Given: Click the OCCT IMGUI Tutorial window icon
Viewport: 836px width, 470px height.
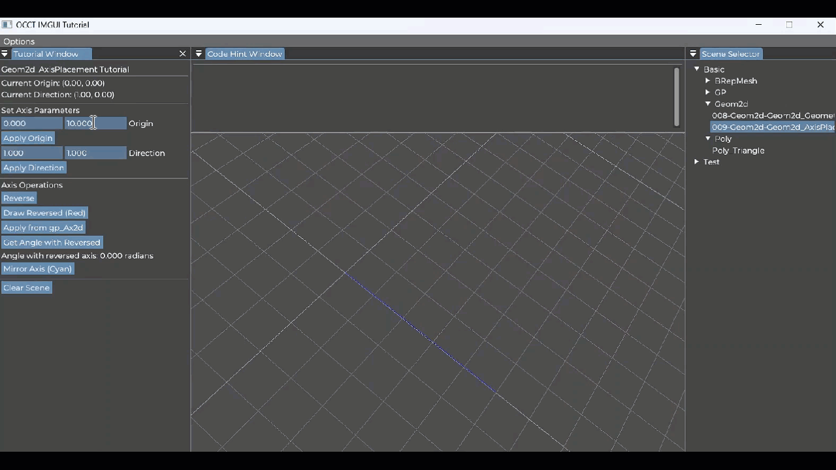Looking at the screenshot, I should (x=7, y=25).
